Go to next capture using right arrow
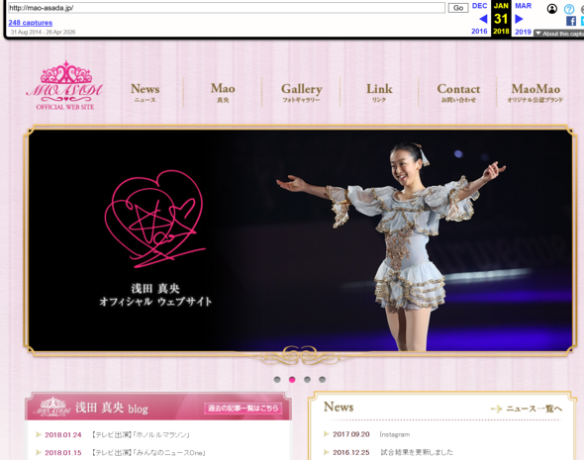 tap(519, 19)
